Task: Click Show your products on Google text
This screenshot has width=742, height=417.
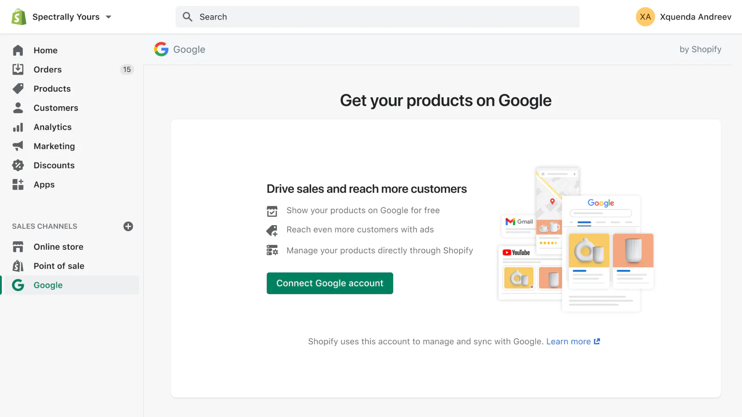Action: pyautogui.click(x=363, y=210)
